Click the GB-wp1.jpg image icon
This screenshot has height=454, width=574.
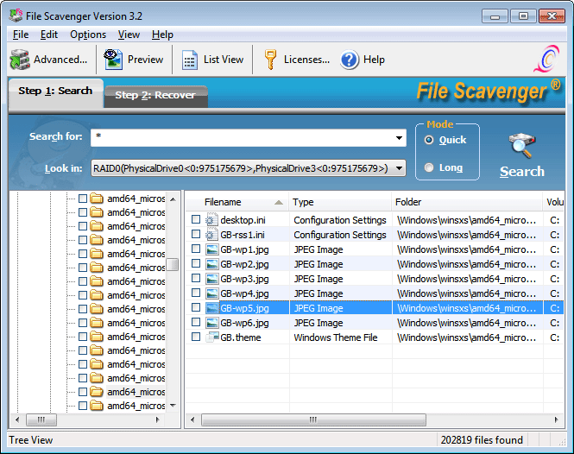tap(211, 249)
